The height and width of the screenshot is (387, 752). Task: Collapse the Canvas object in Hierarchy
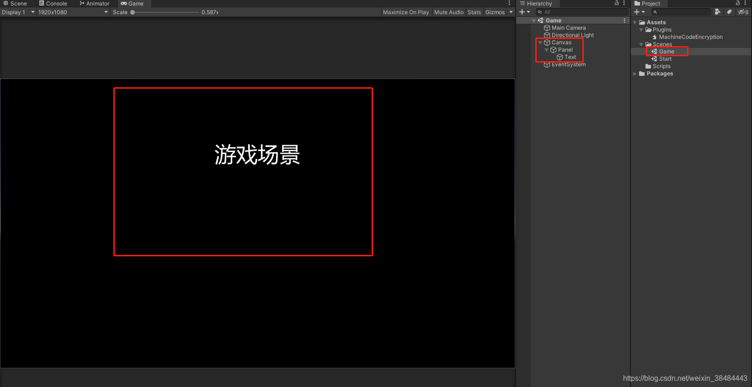pos(540,42)
